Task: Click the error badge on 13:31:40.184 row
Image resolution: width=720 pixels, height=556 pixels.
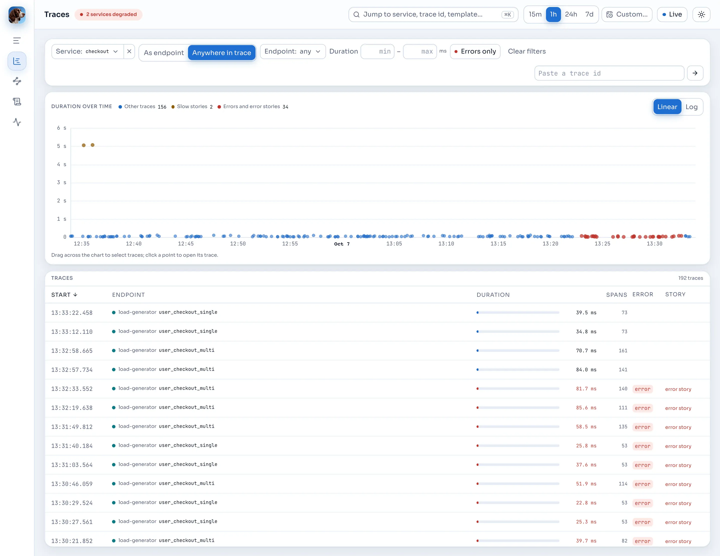Action: coord(642,446)
